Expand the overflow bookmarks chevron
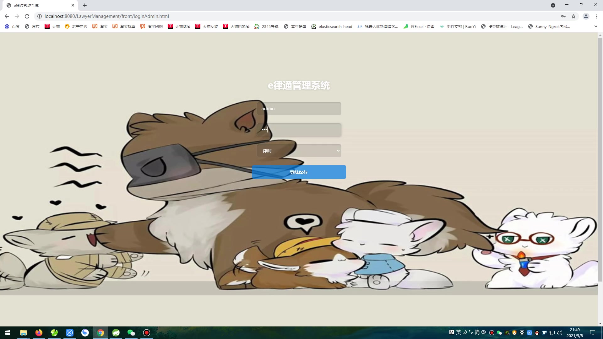 coord(595,26)
